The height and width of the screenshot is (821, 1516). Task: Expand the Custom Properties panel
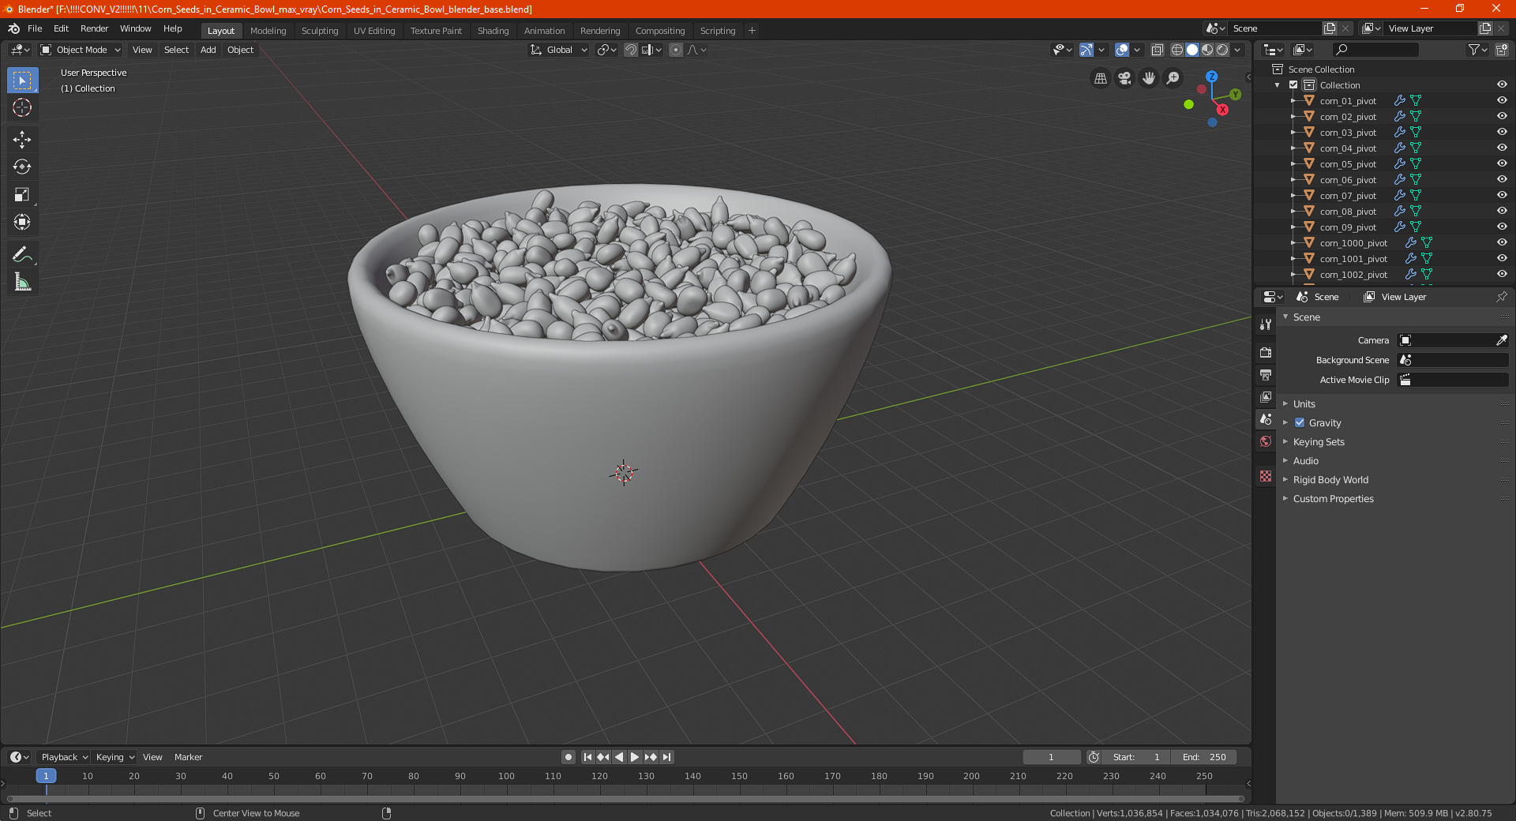pyautogui.click(x=1333, y=498)
